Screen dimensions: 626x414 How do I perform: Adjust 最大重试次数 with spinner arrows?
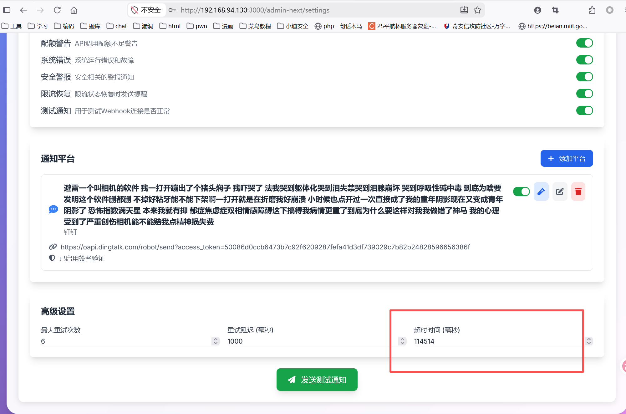(x=216, y=341)
